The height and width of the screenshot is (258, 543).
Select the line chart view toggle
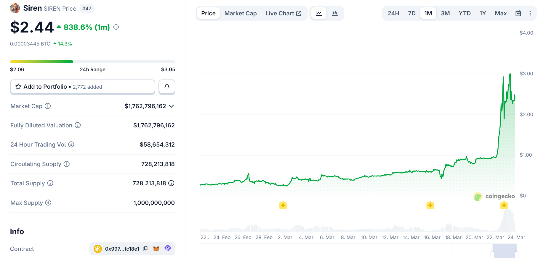coord(319,13)
